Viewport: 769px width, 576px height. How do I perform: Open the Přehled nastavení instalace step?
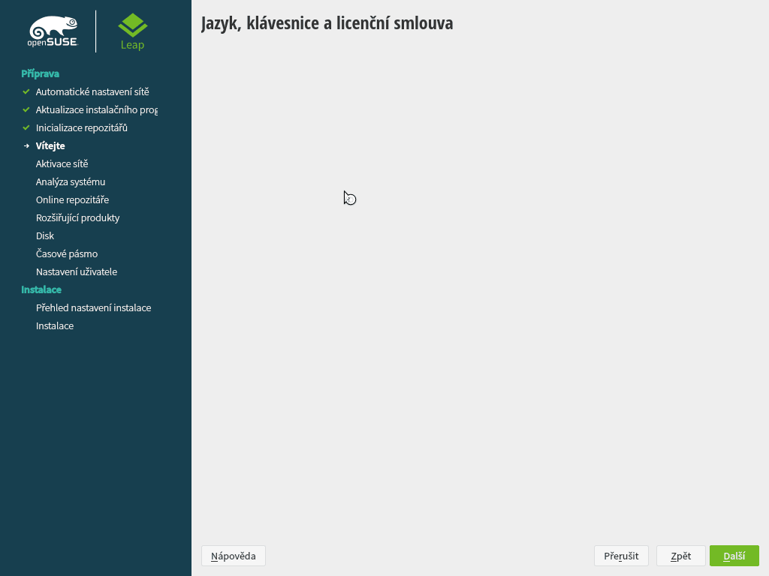[93, 307]
